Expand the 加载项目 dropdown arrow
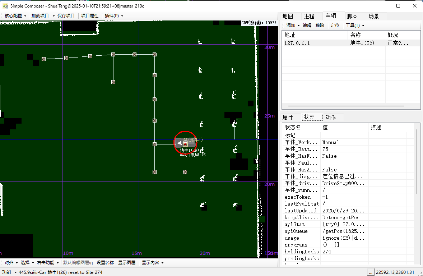The image size is (423, 276). point(54,16)
